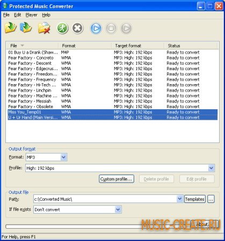This screenshot has height=241, width=225.
Task: Open the File menu
Action: click(6, 15)
